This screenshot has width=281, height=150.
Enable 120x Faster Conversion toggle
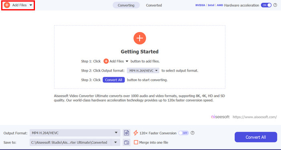tap(183, 133)
